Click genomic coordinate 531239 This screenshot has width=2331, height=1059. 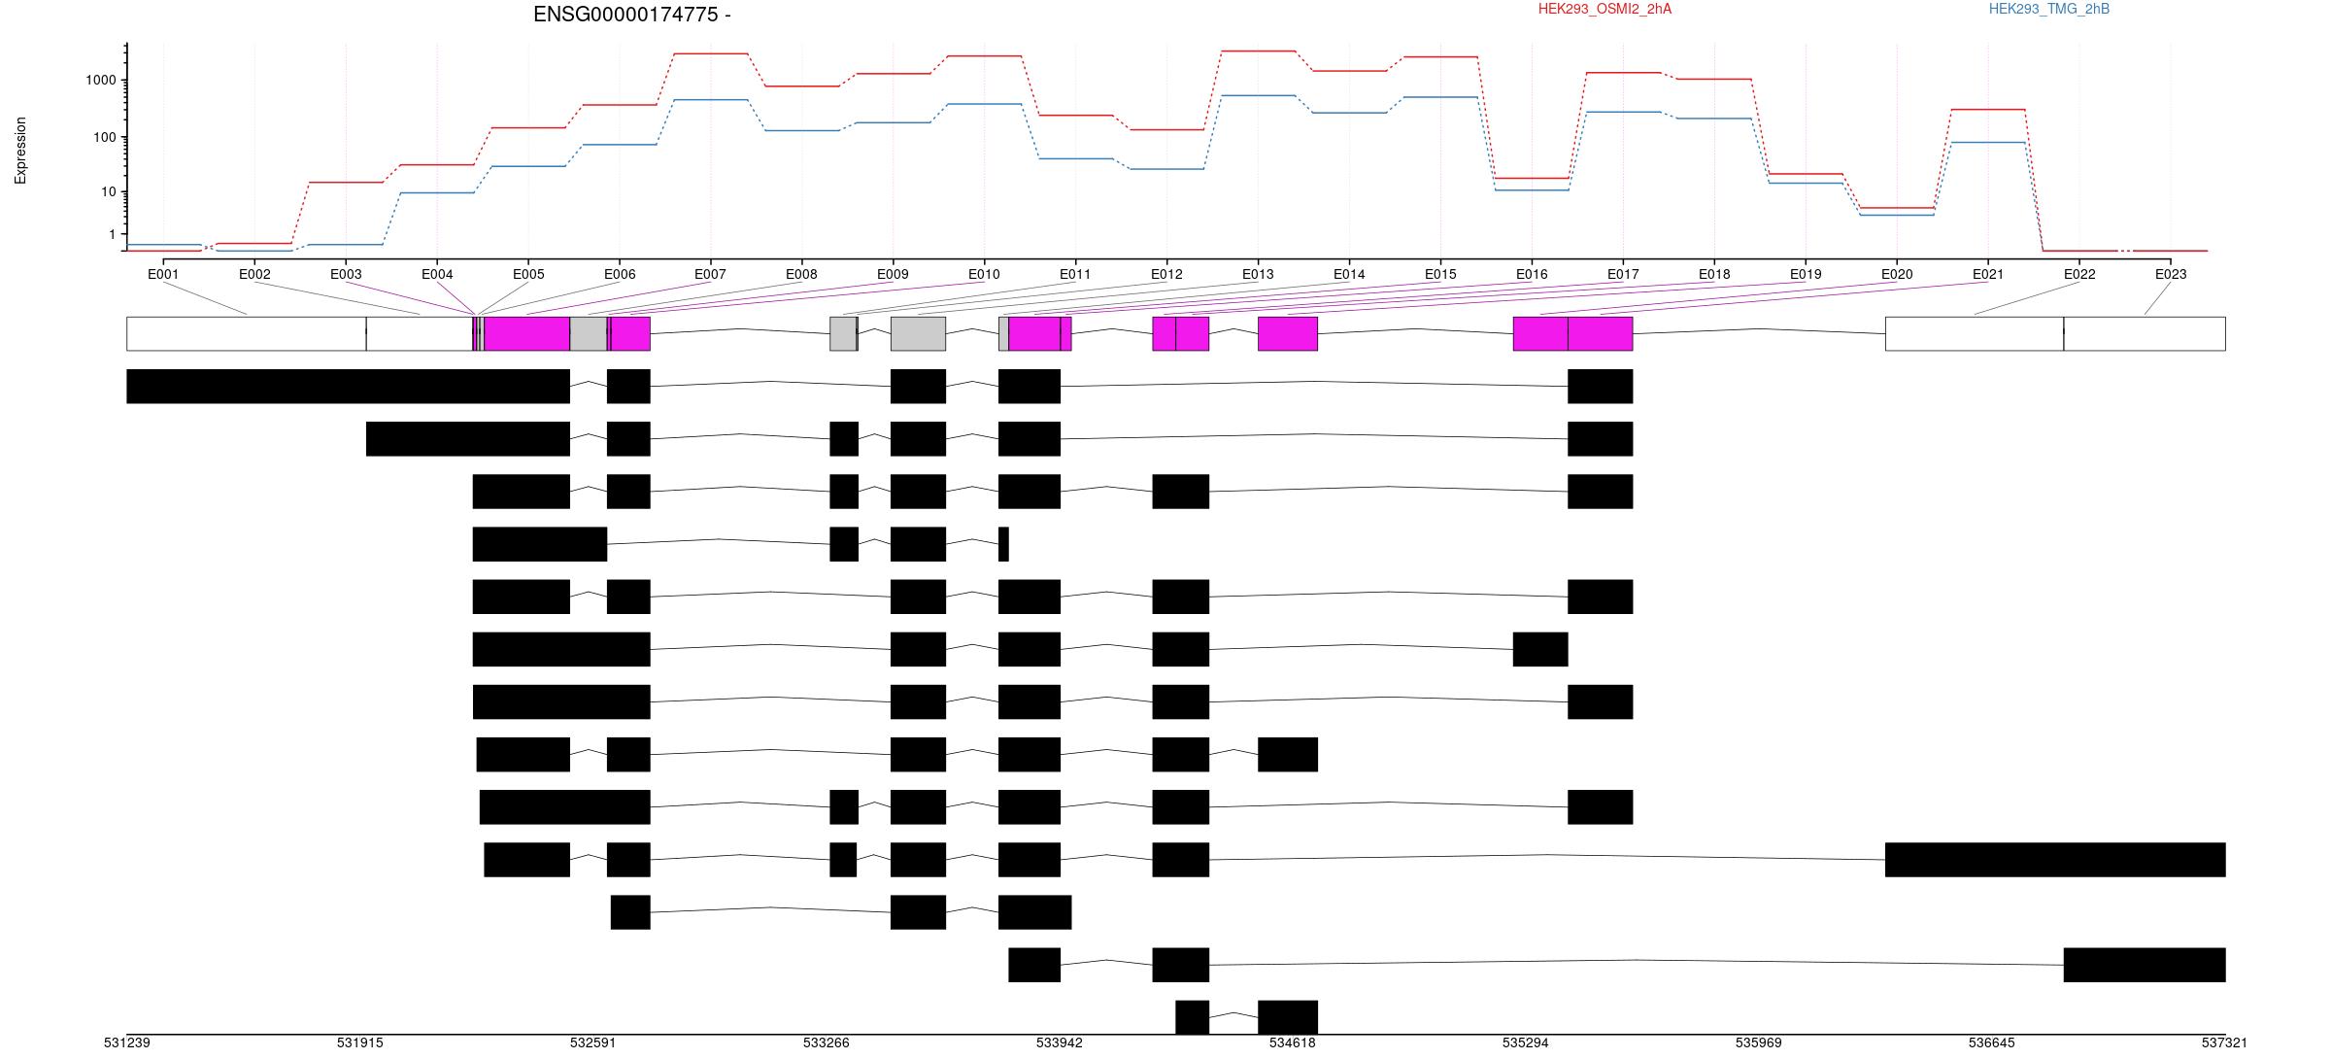pyautogui.click(x=127, y=1042)
